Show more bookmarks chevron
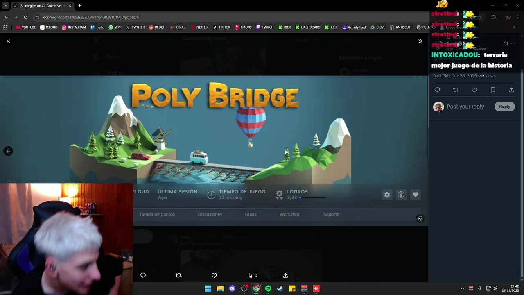 click(514, 27)
